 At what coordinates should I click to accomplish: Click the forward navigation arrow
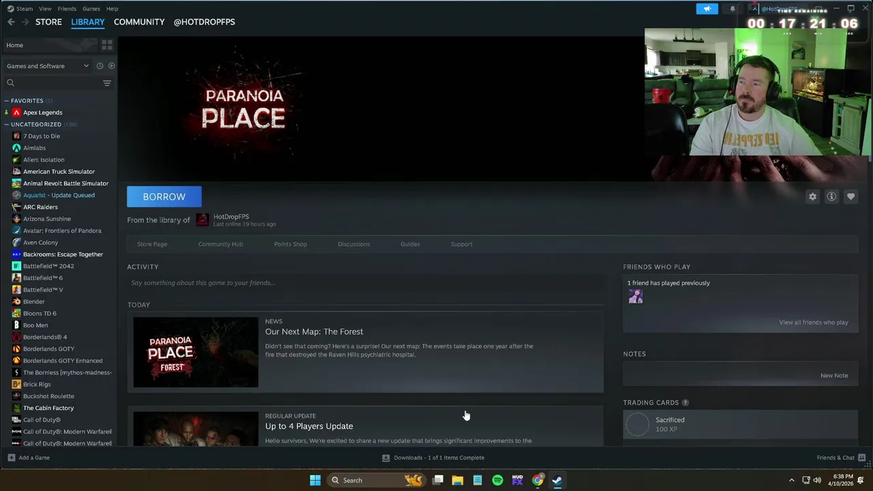pyautogui.click(x=25, y=22)
